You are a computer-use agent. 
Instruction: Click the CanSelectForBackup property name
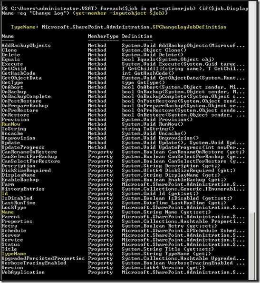29,156
